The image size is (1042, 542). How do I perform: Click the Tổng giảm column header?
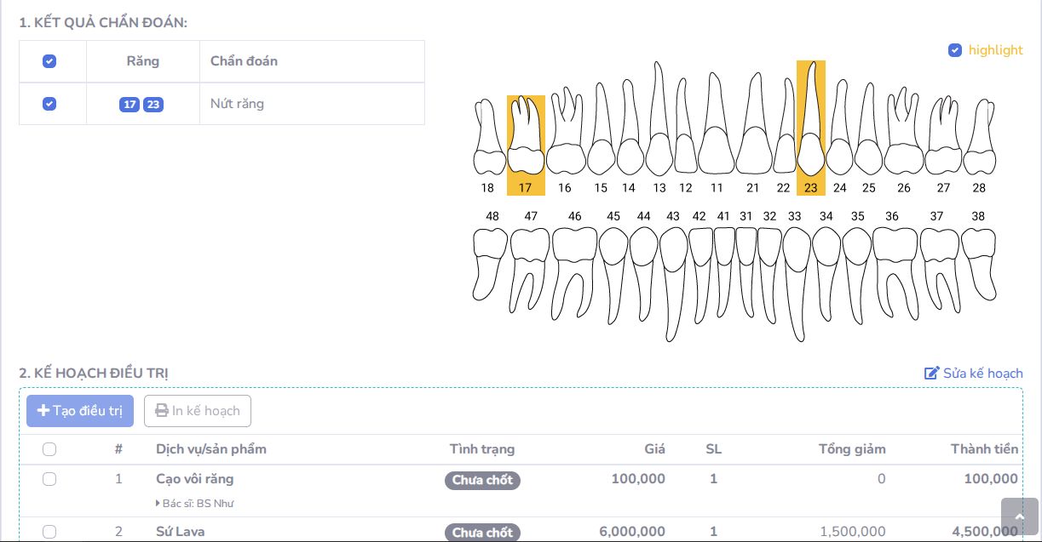[x=852, y=449]
